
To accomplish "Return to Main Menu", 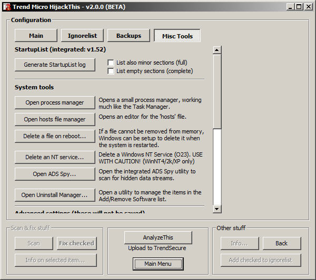I will [x=158, y=264].
